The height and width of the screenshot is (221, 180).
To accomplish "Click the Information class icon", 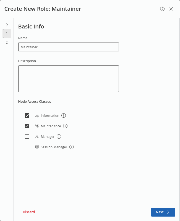I will [37, 115].
